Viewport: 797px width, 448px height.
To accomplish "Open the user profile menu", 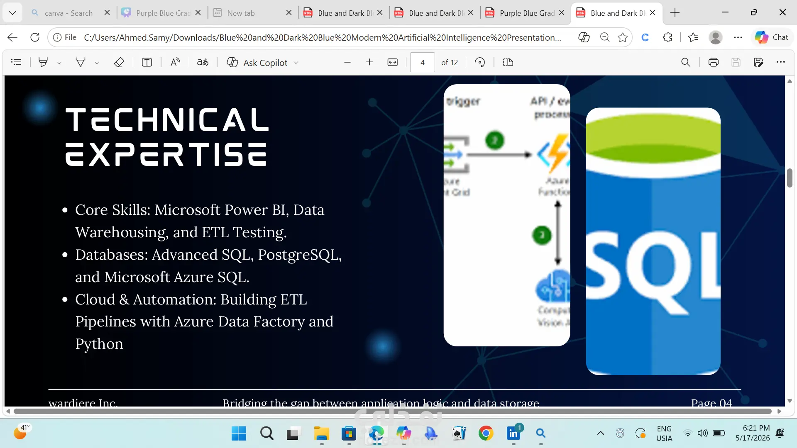I will pyautogui.click(x=716, y=37).
